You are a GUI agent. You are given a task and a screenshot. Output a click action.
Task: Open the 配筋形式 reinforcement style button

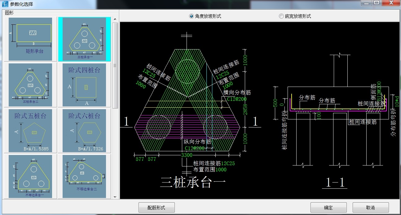(156, 208)
